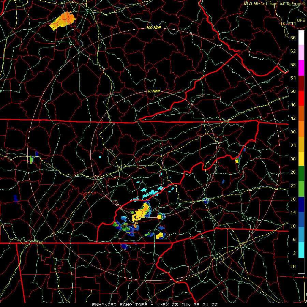The width and height of the screenshot is (307, 307).
Task: Click legend number 26
Action: click(x=293, y=172)
